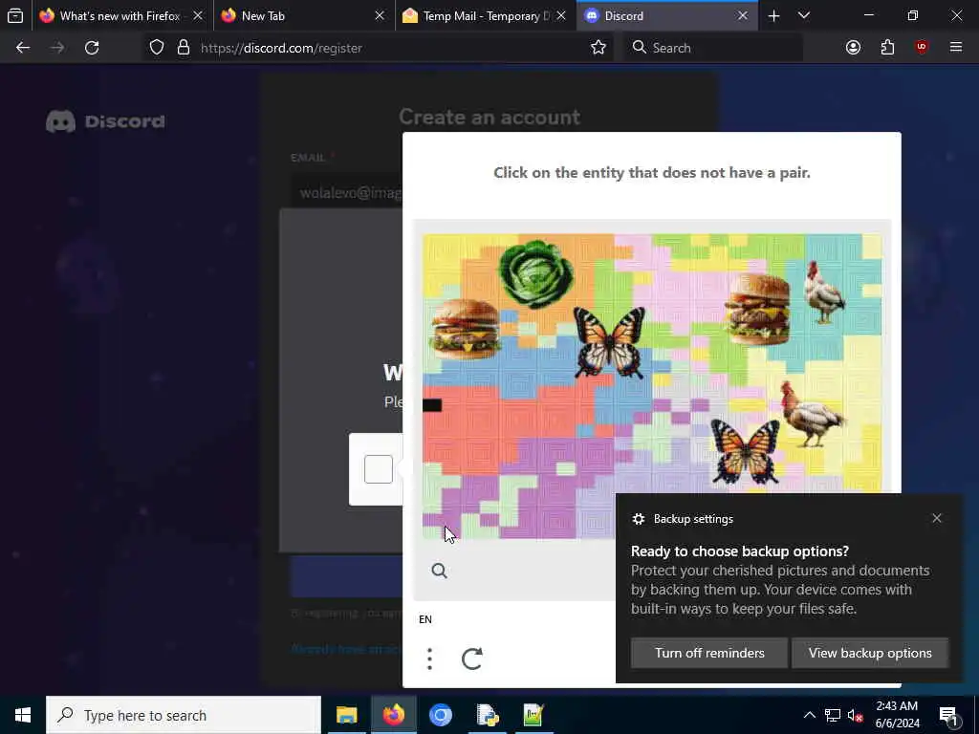979x734 pixels.
Task: Bookmark this page with the star
Action: pos(598,48)
